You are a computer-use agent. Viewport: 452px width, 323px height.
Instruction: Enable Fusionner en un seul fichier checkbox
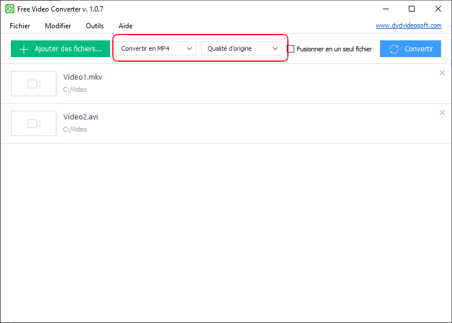coord(291,49)
